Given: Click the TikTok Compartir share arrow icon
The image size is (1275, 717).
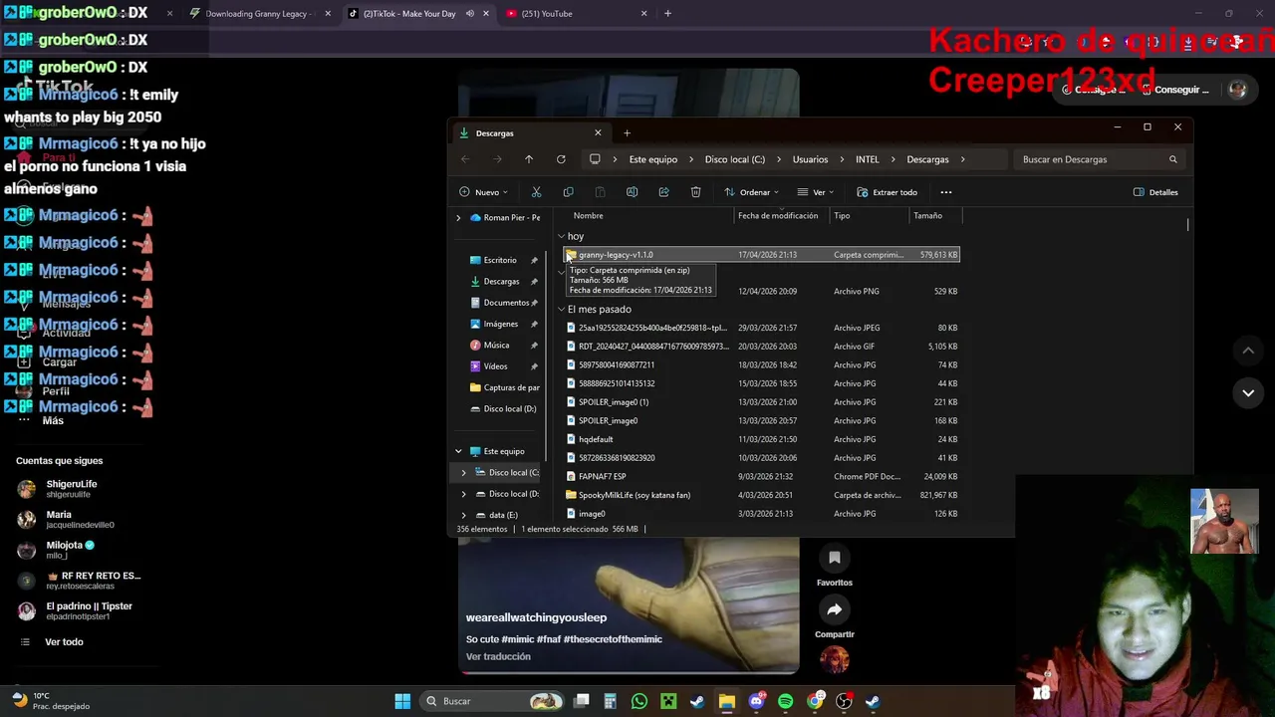Looking at the screenshot, I should pyautogui.click(x=835, y=609).
